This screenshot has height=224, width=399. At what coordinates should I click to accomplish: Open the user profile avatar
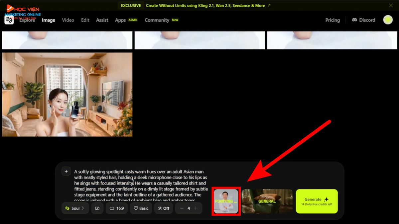pos(388,20)
